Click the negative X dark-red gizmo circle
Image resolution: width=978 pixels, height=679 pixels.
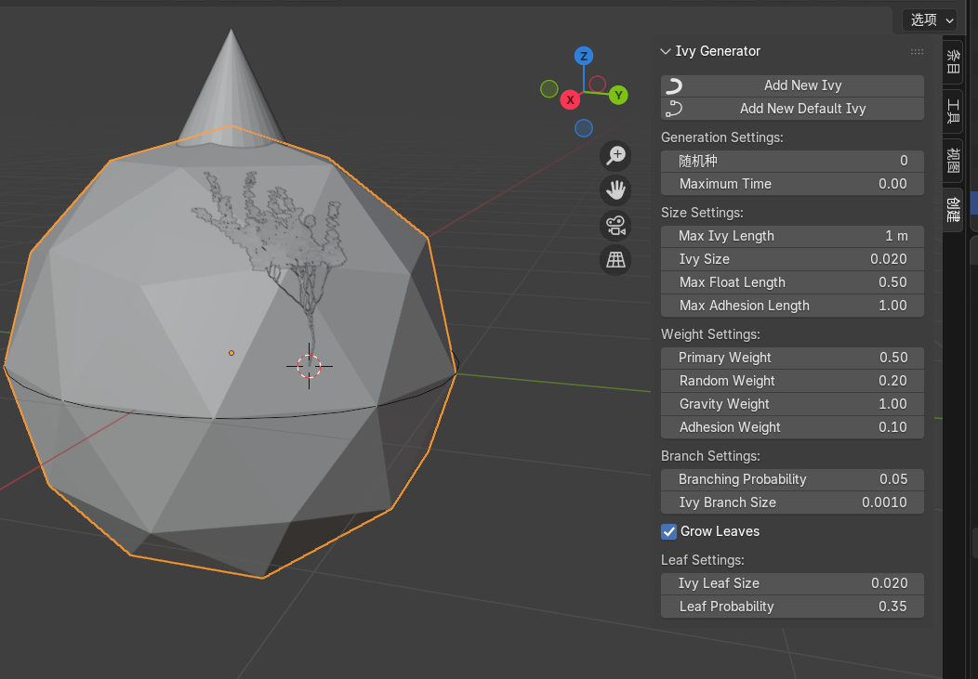[598, 85]
